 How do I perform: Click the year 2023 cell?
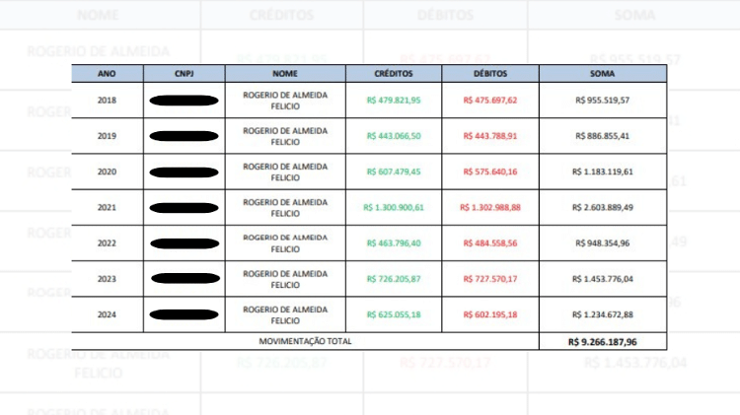pyautogui.click(x=108, y=279)
